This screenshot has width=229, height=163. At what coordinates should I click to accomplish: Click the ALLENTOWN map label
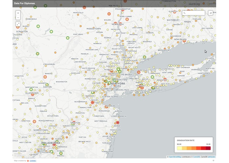point(32,93)
